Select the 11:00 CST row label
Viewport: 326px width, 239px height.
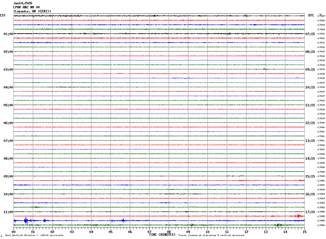[x=8, y=212]
